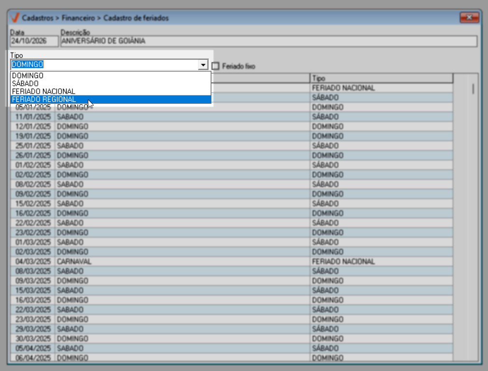Select the 01/03/2025 row date cell
The height and width of the screenshot is (371, 488).
pos(33,242)
